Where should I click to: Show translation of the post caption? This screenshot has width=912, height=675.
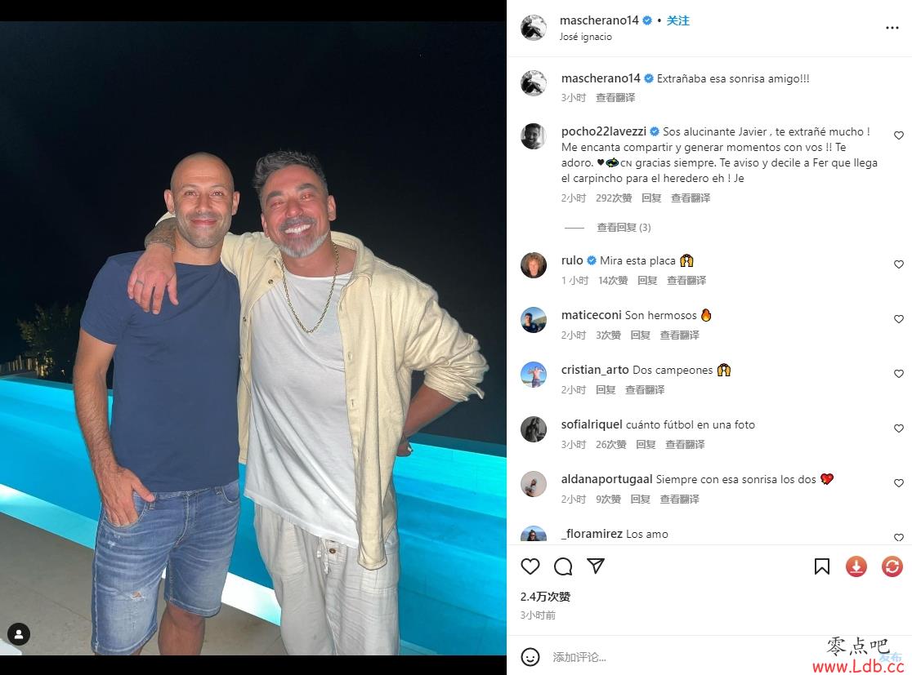click(615, 98)
